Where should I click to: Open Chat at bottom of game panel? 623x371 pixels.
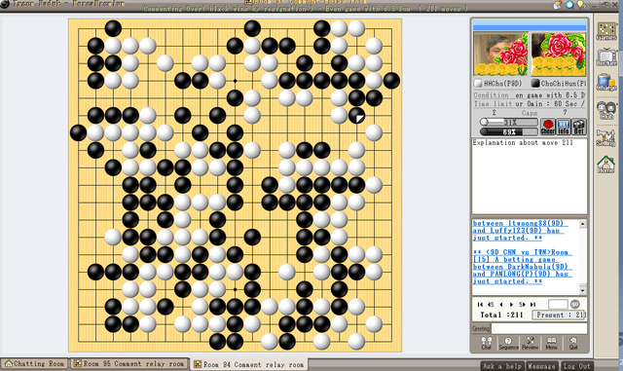click(487, 343)
